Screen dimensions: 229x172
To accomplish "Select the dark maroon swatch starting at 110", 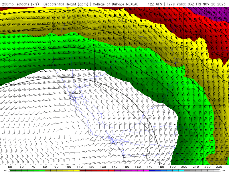I will click(82, 171).
